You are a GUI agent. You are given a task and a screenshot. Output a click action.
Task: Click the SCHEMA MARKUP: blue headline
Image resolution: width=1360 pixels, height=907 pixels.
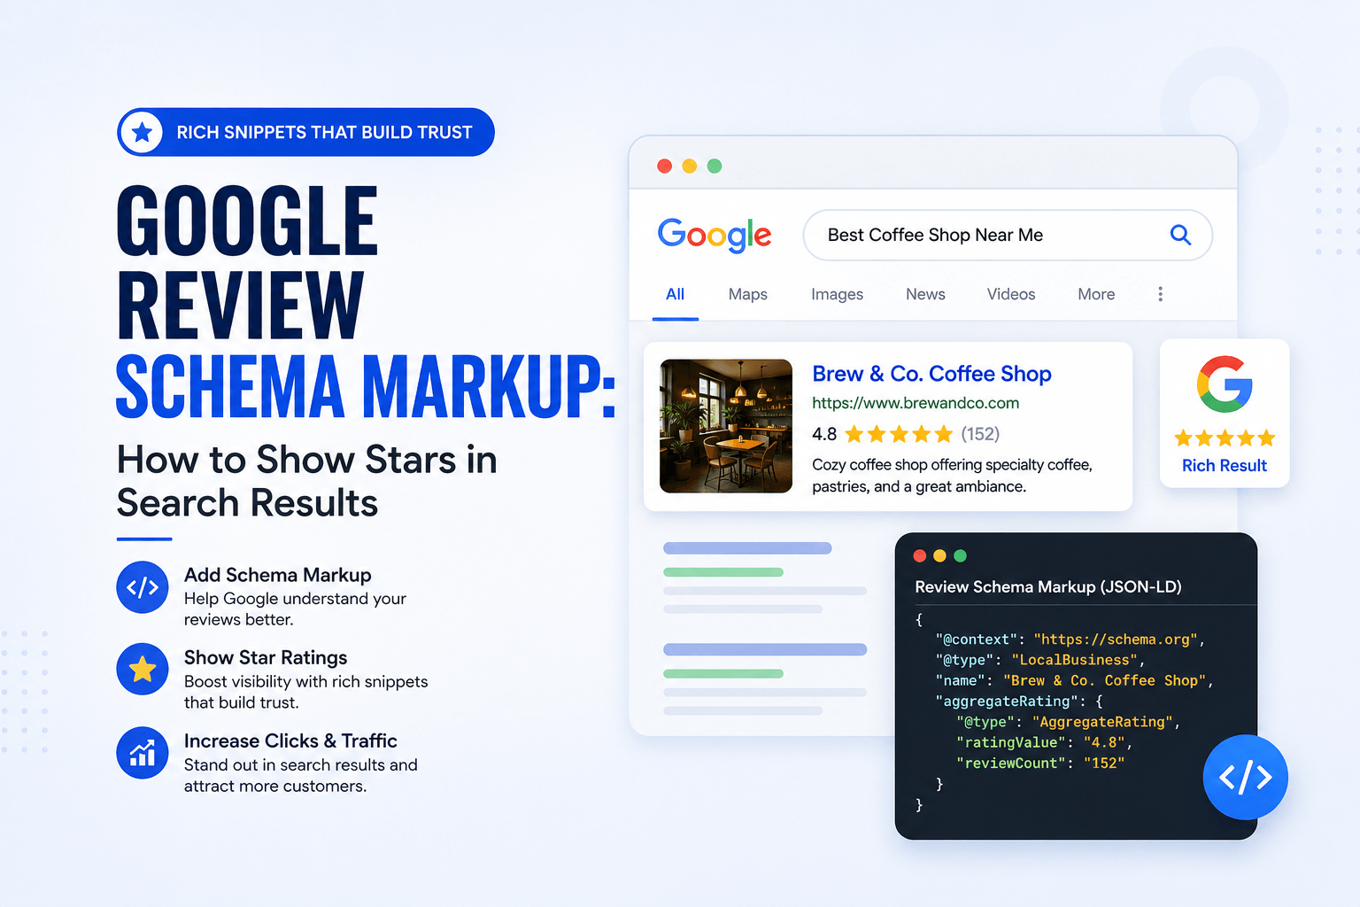pyautogui.click(x=366, y=386)
